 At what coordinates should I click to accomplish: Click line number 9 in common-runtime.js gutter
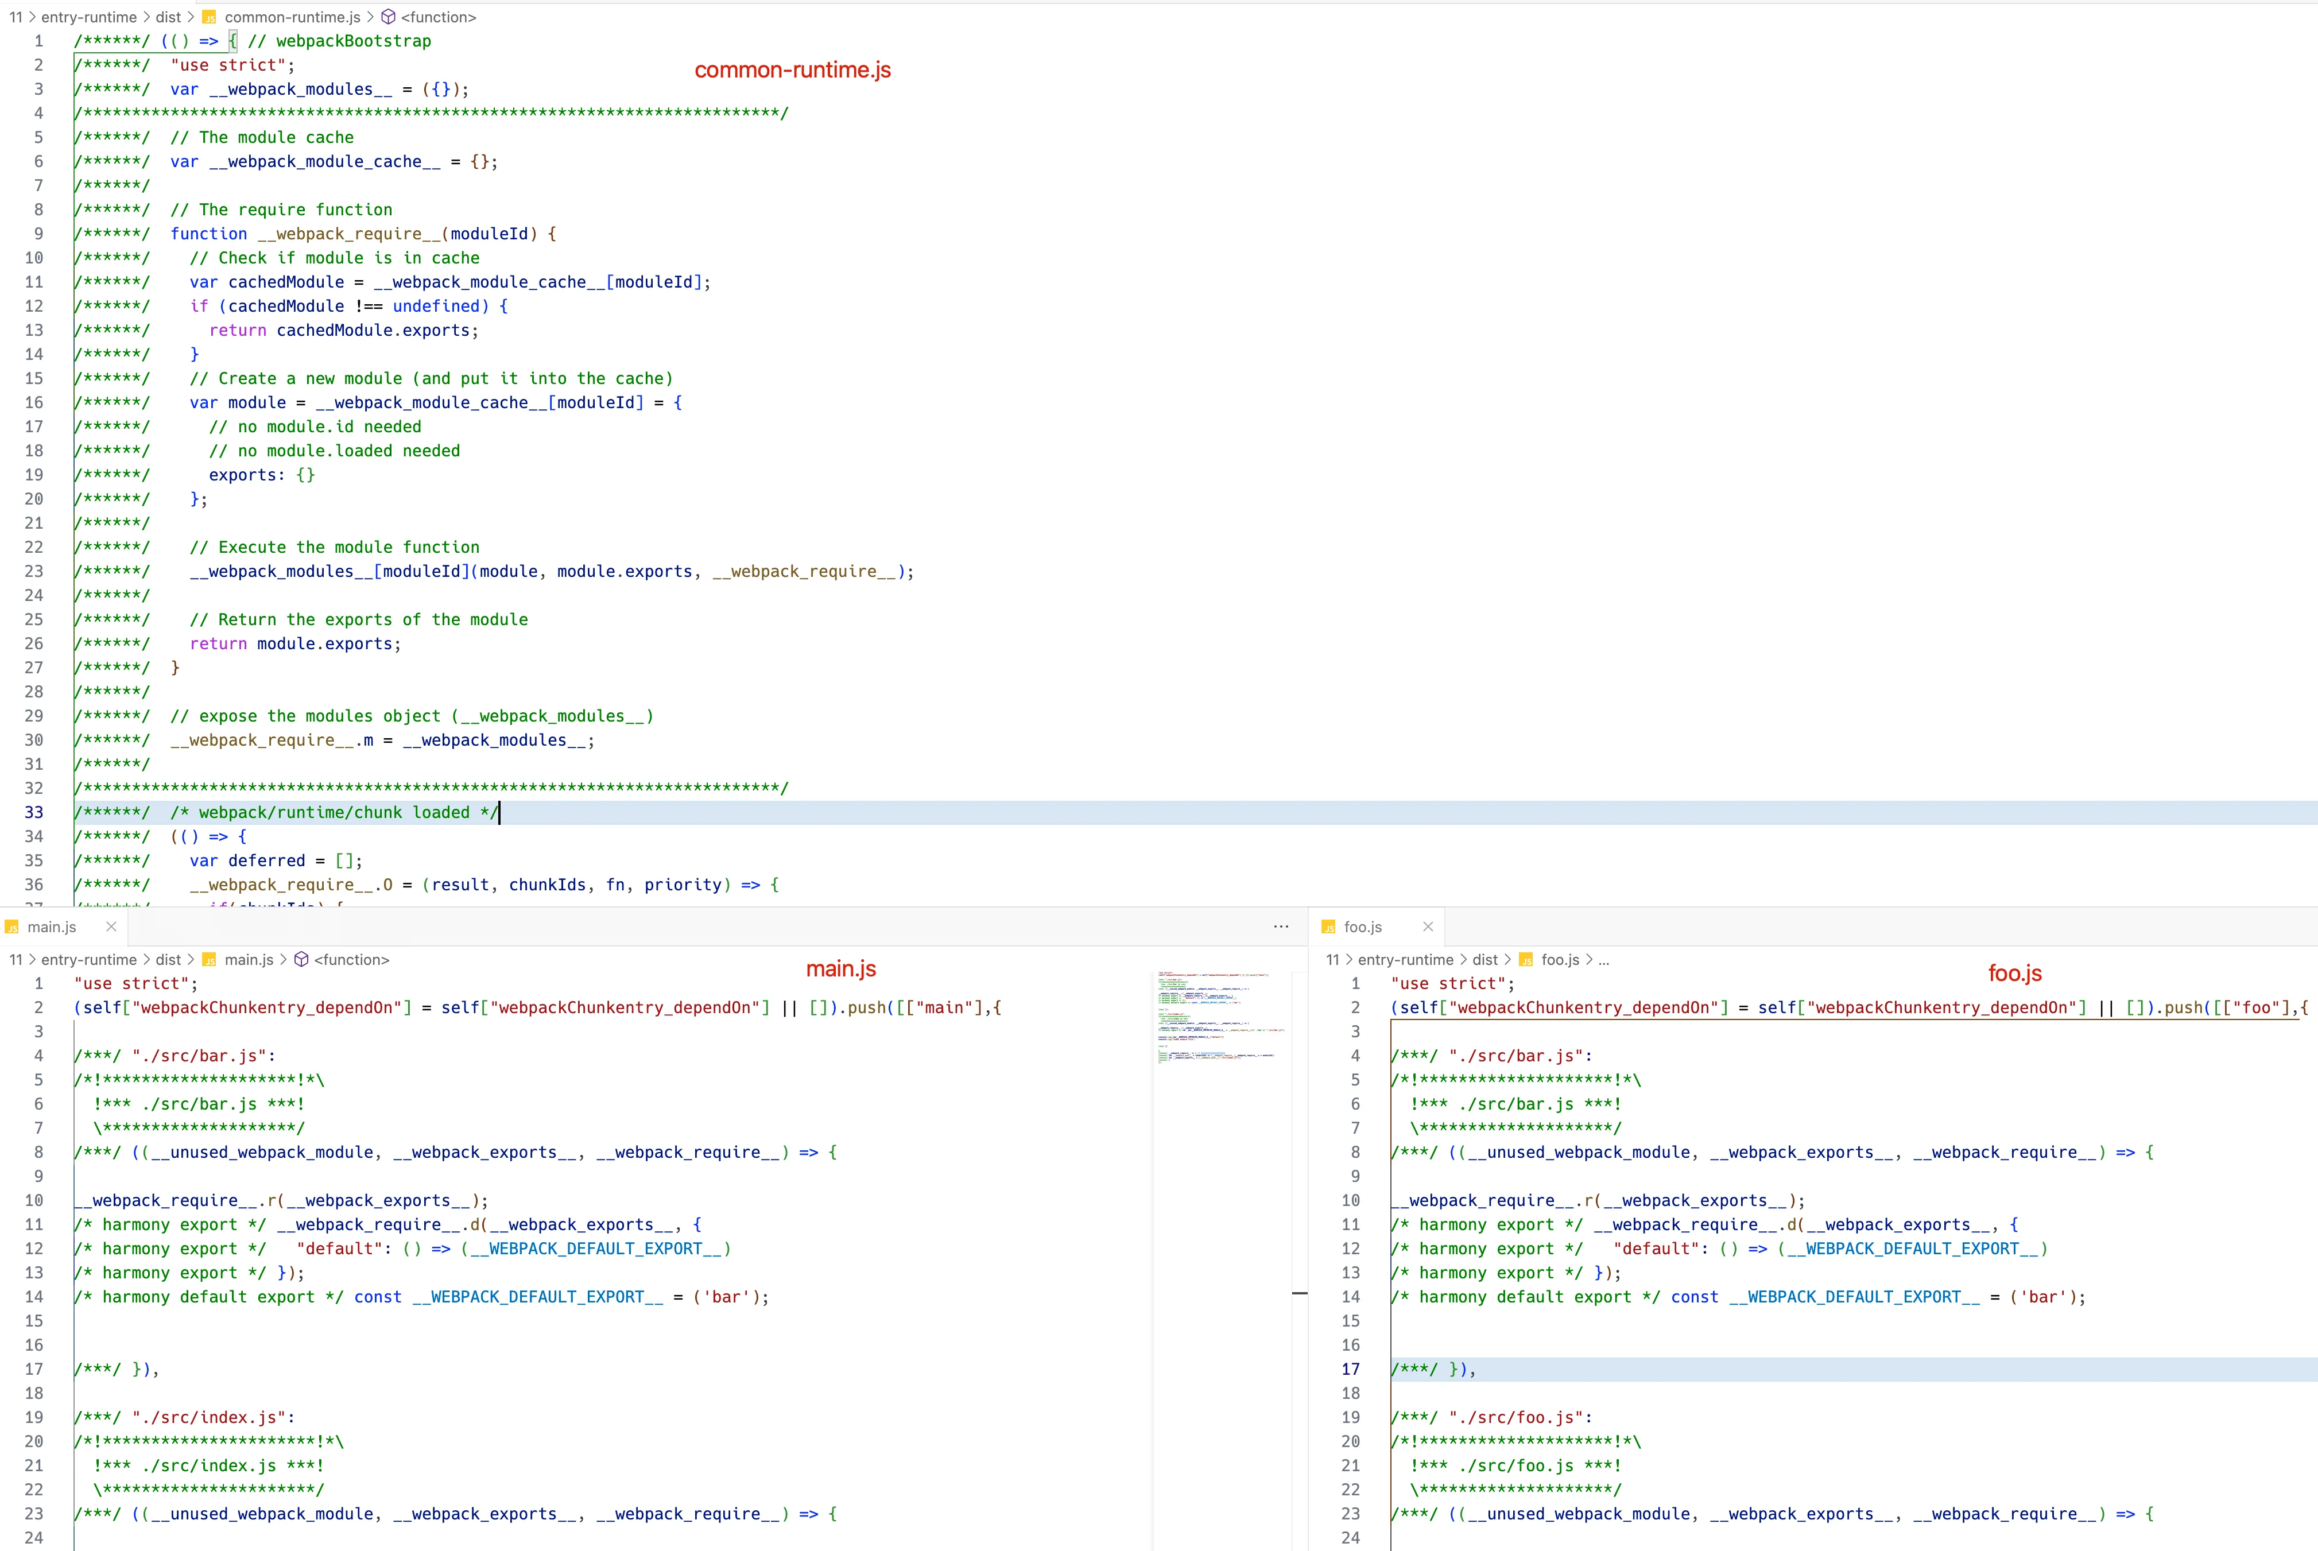38,234
